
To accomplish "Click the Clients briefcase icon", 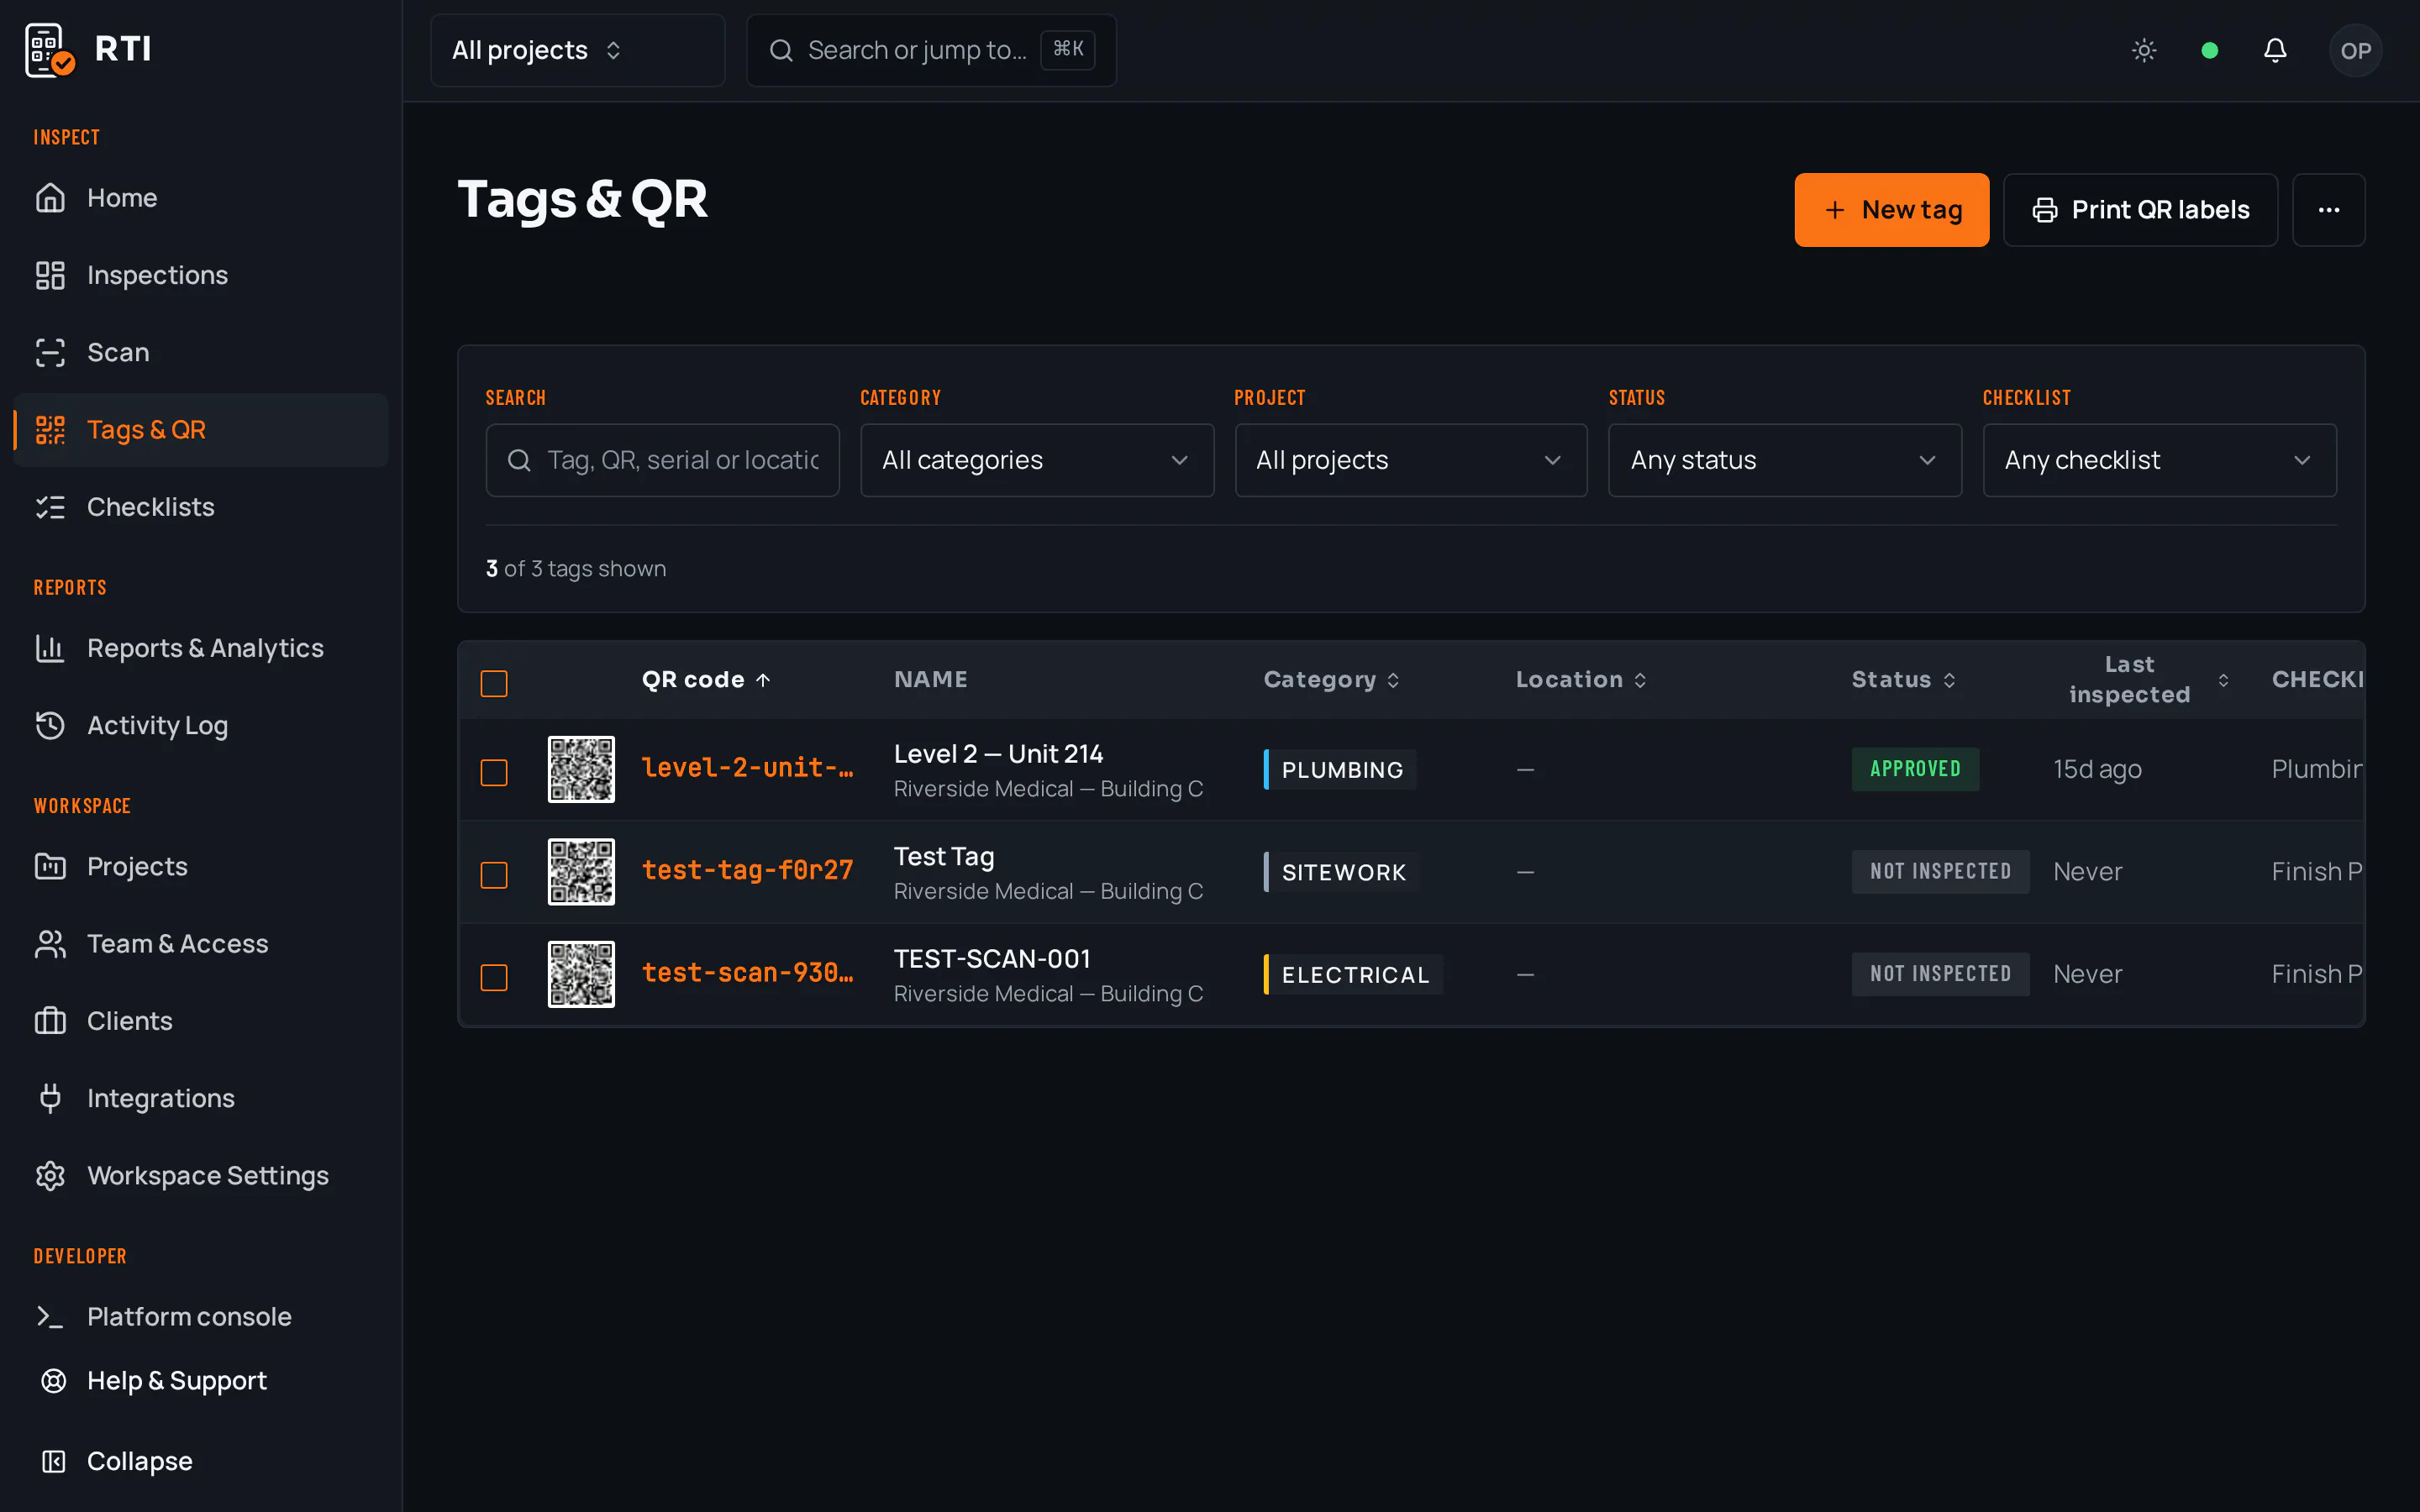I will [x=50, y=1021].
